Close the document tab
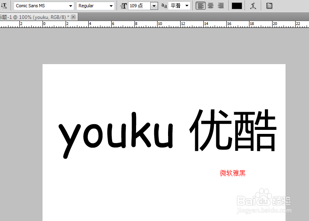The image size is (309, 221). pyautogui.click(x=73, y=17)
